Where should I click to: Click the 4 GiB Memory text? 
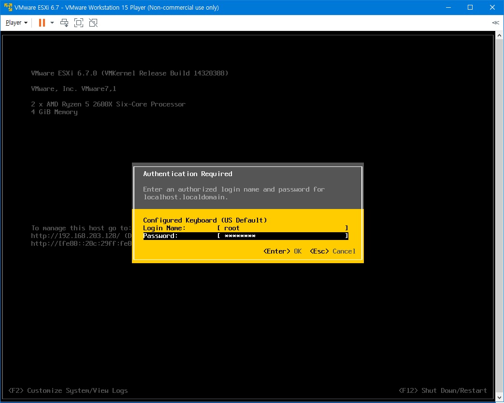click(54, 112)
